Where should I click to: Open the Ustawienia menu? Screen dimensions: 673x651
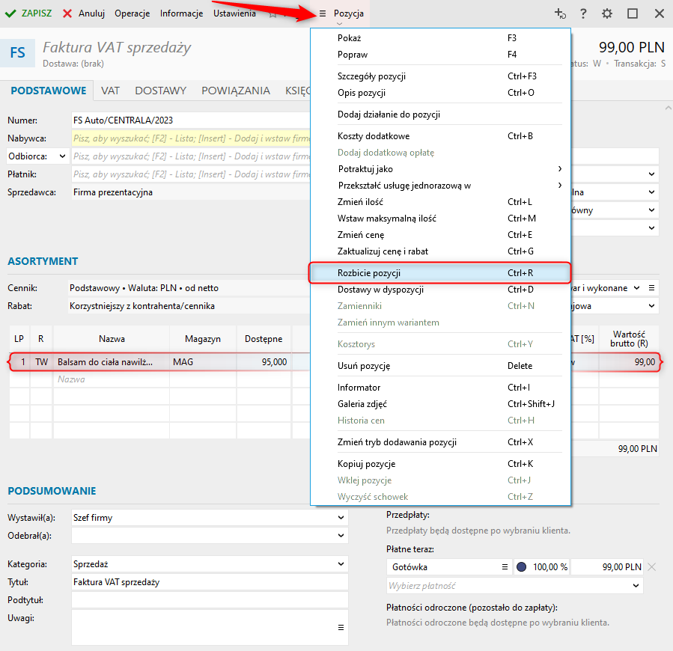pos(234,13)
